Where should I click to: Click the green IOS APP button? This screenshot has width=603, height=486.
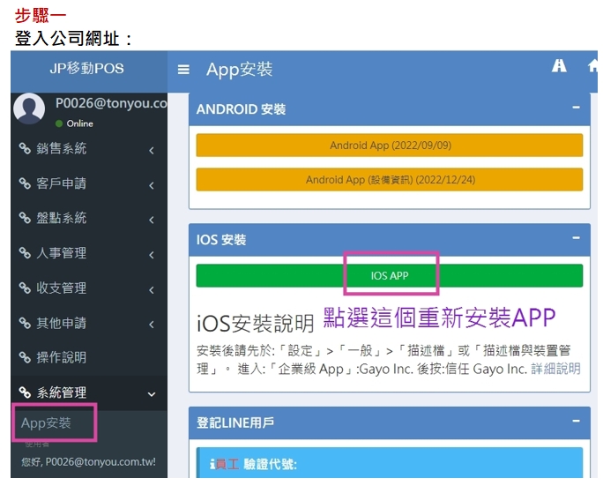point(389,275)
